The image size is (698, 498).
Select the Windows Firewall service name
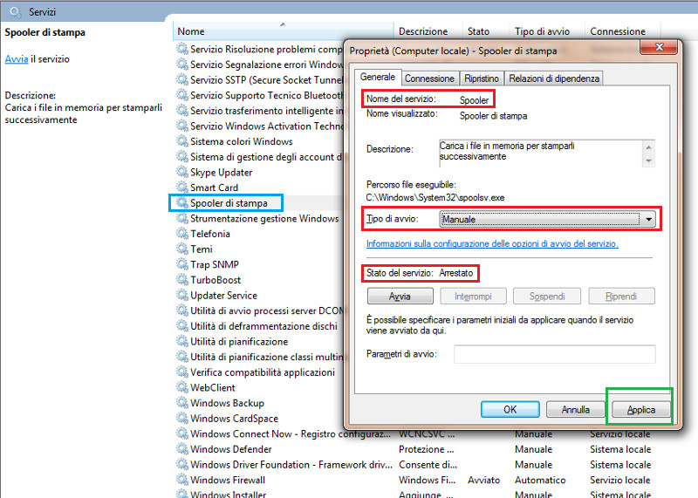[x=228, y=480]
